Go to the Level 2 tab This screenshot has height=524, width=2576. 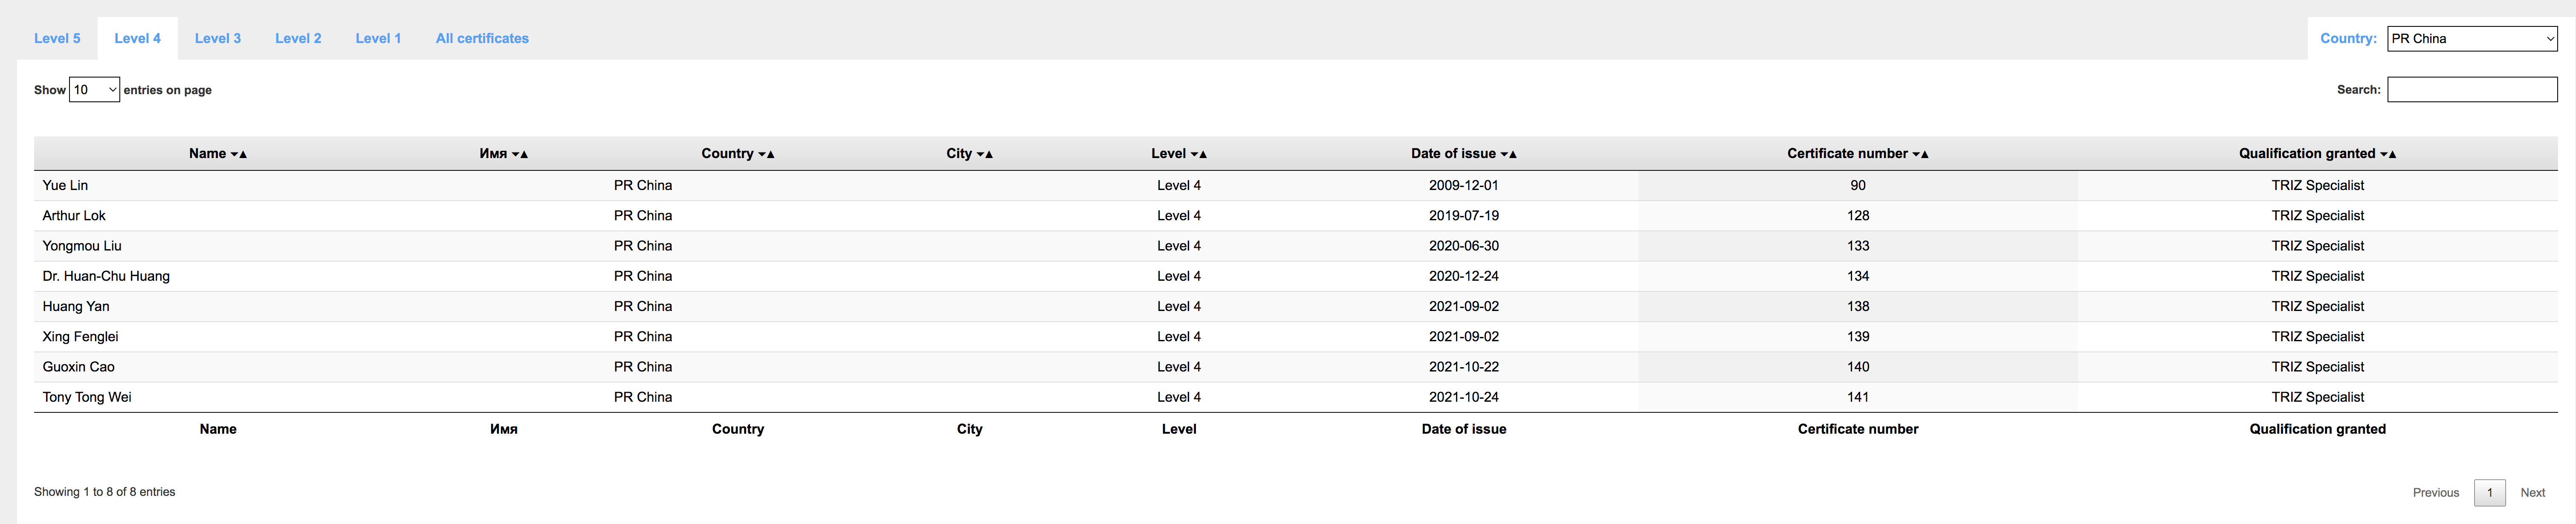point(298,38)
